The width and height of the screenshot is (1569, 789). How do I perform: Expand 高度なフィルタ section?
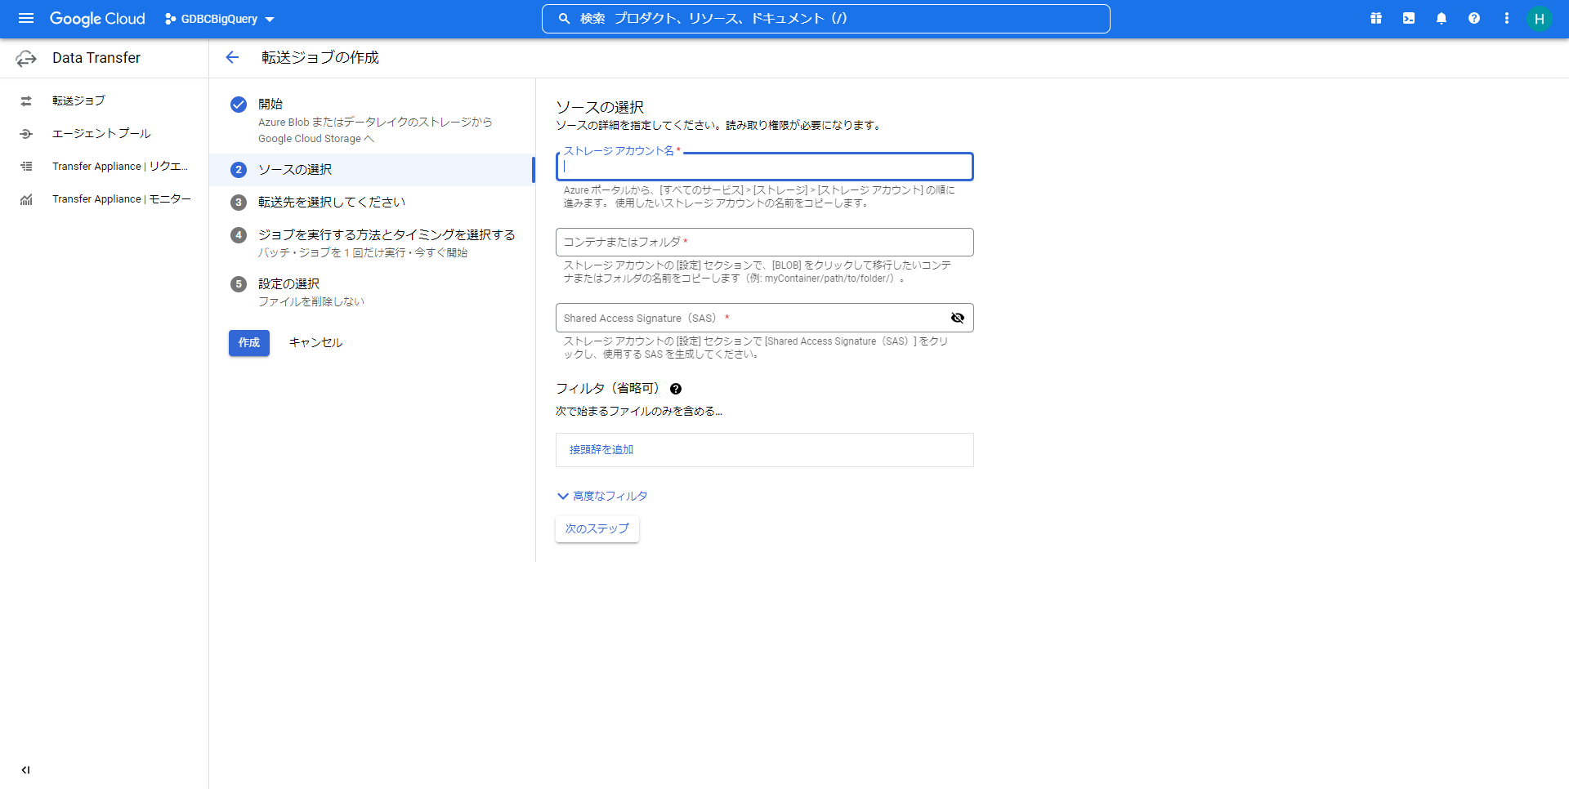[602, 496]
